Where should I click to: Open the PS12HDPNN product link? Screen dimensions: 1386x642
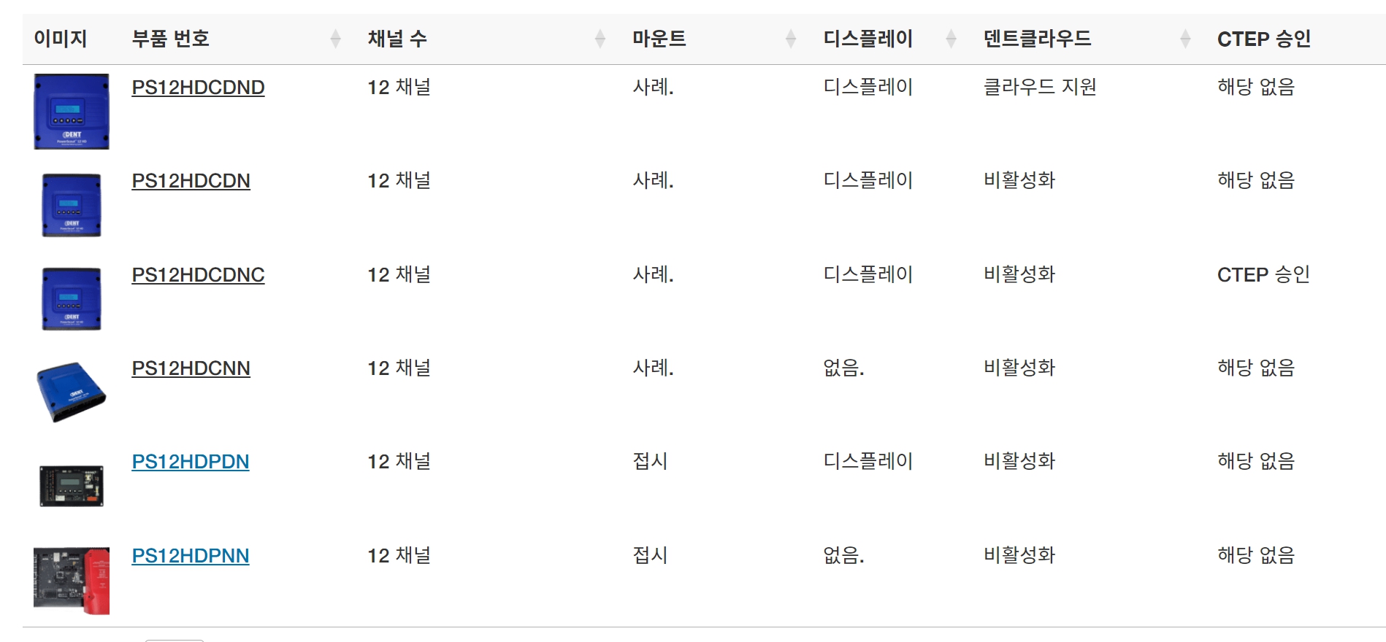[x=190, y=556]
